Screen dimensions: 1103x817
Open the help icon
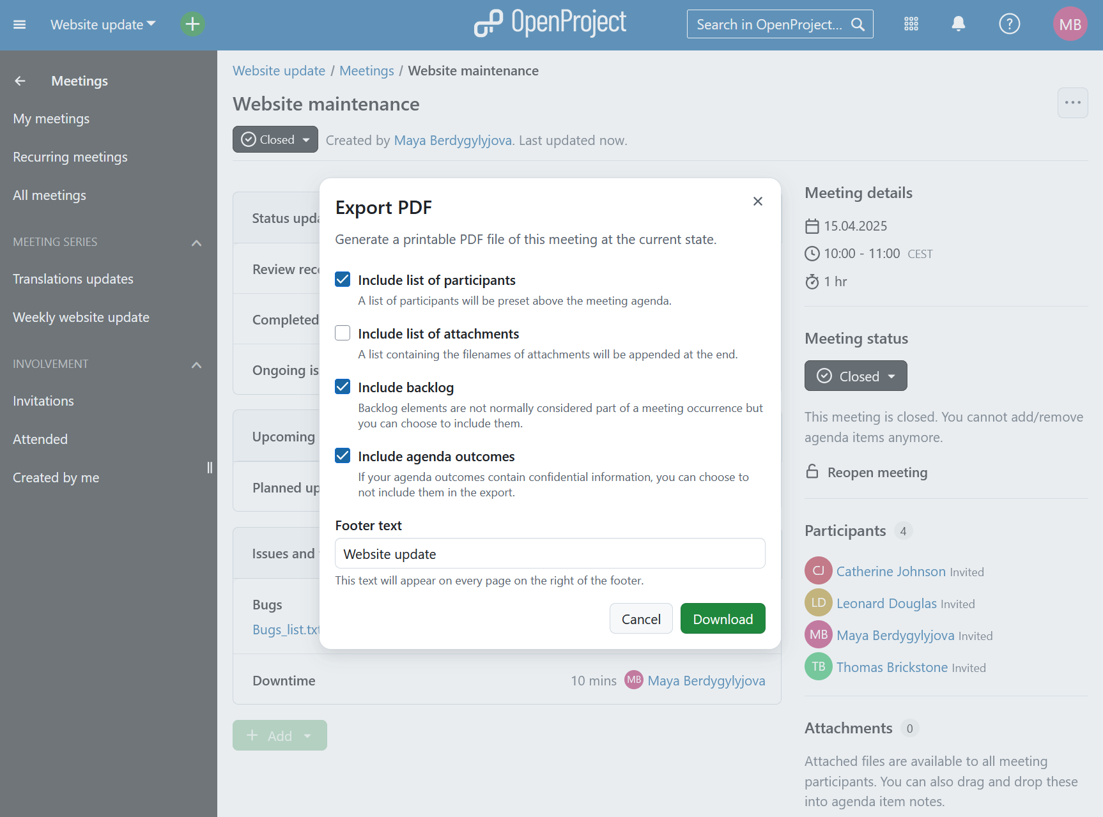[x=1009, y=24]
